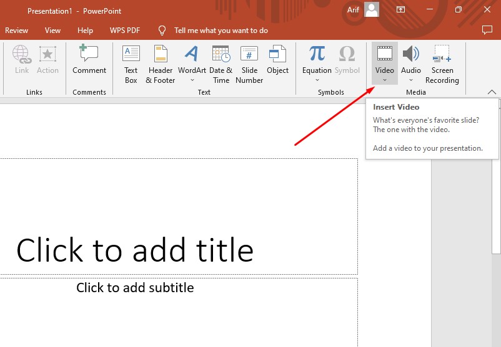Open the View tab
This screenshot has height=347, width=501.
pos(53,31)
